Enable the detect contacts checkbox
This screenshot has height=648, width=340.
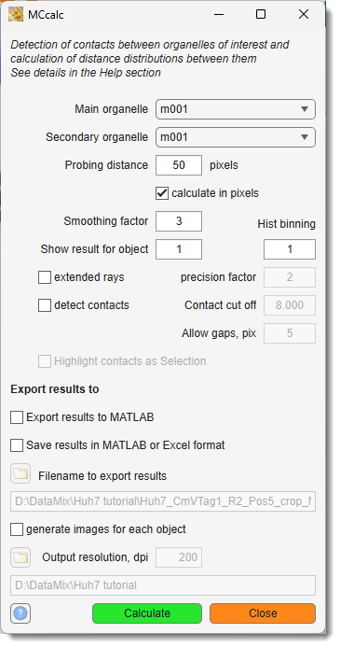[45, 305]
